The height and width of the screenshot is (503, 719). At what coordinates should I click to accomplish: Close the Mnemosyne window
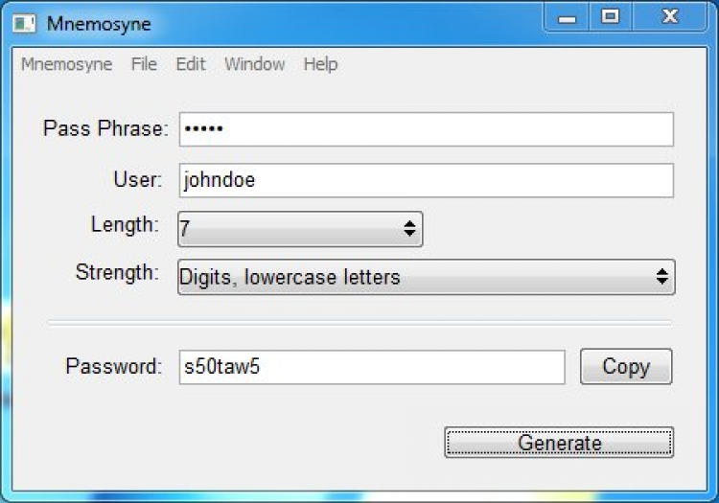point(670,17)
